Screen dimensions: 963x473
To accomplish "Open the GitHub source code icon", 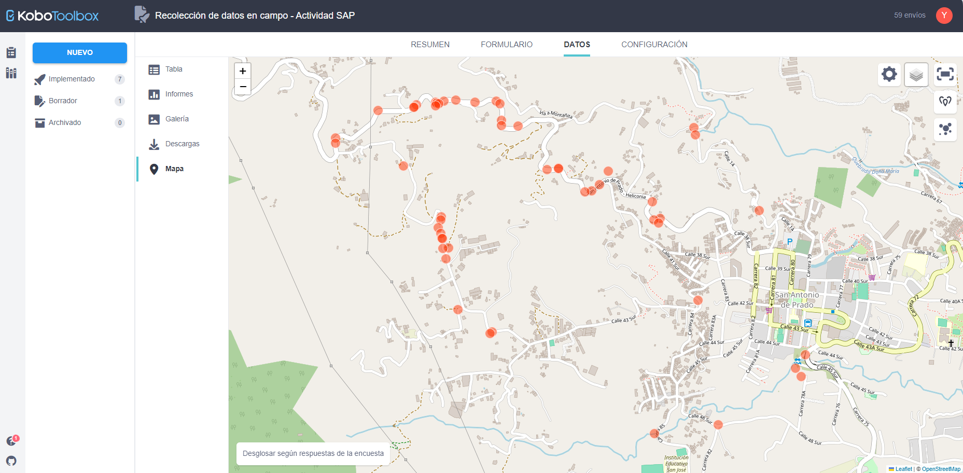I will (x=11, y=461).
